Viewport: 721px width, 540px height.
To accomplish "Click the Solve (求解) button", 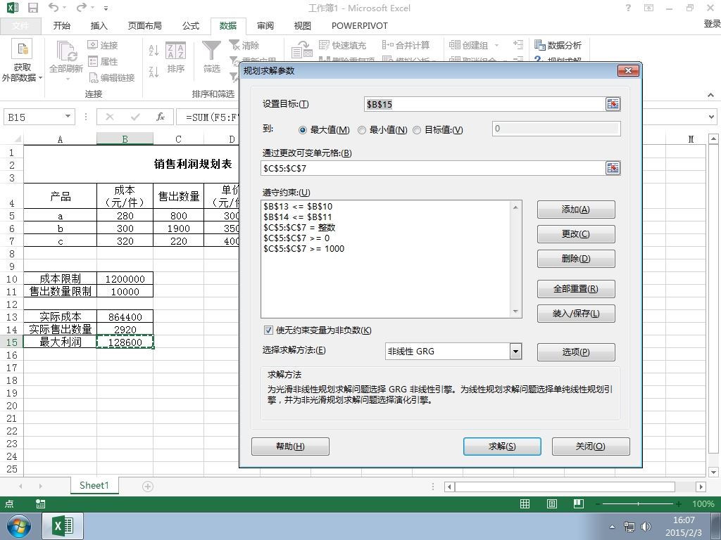I will [x=501, y=446].
